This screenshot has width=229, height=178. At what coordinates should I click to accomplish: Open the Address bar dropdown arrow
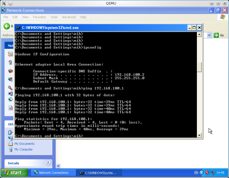(209, 35)
